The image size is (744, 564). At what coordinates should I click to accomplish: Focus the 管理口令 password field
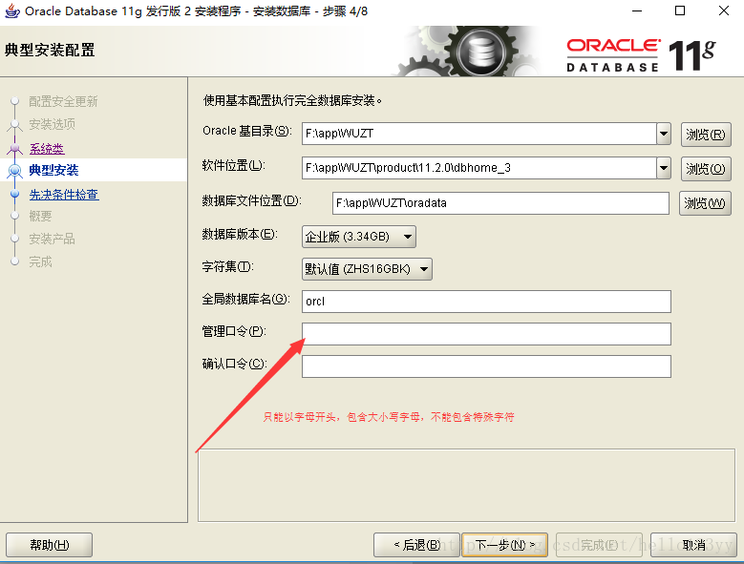[x=486, y=334]
